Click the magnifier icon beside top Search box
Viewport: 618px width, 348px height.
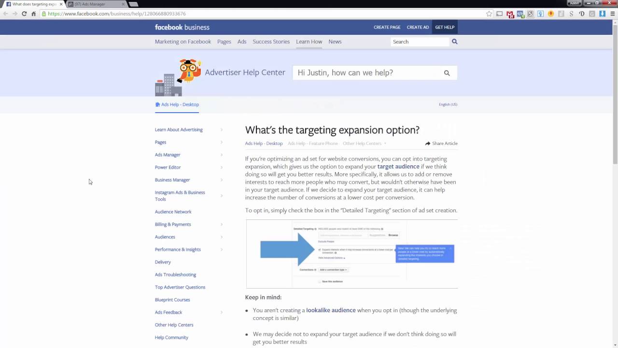(x=454, y=42)
